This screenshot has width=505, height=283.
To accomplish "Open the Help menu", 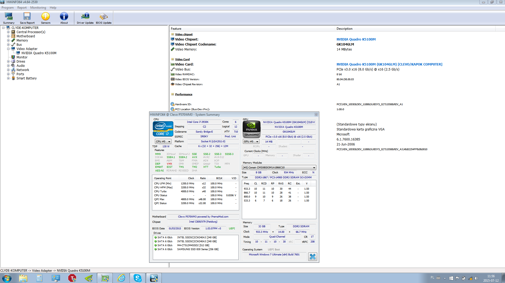I will tap(53, 8).
